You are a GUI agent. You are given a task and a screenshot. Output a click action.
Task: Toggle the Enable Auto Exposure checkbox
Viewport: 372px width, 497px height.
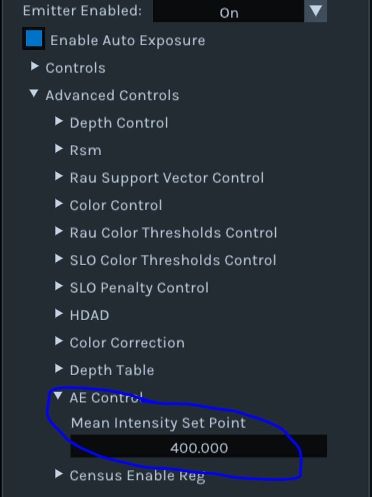coord(34,39)
